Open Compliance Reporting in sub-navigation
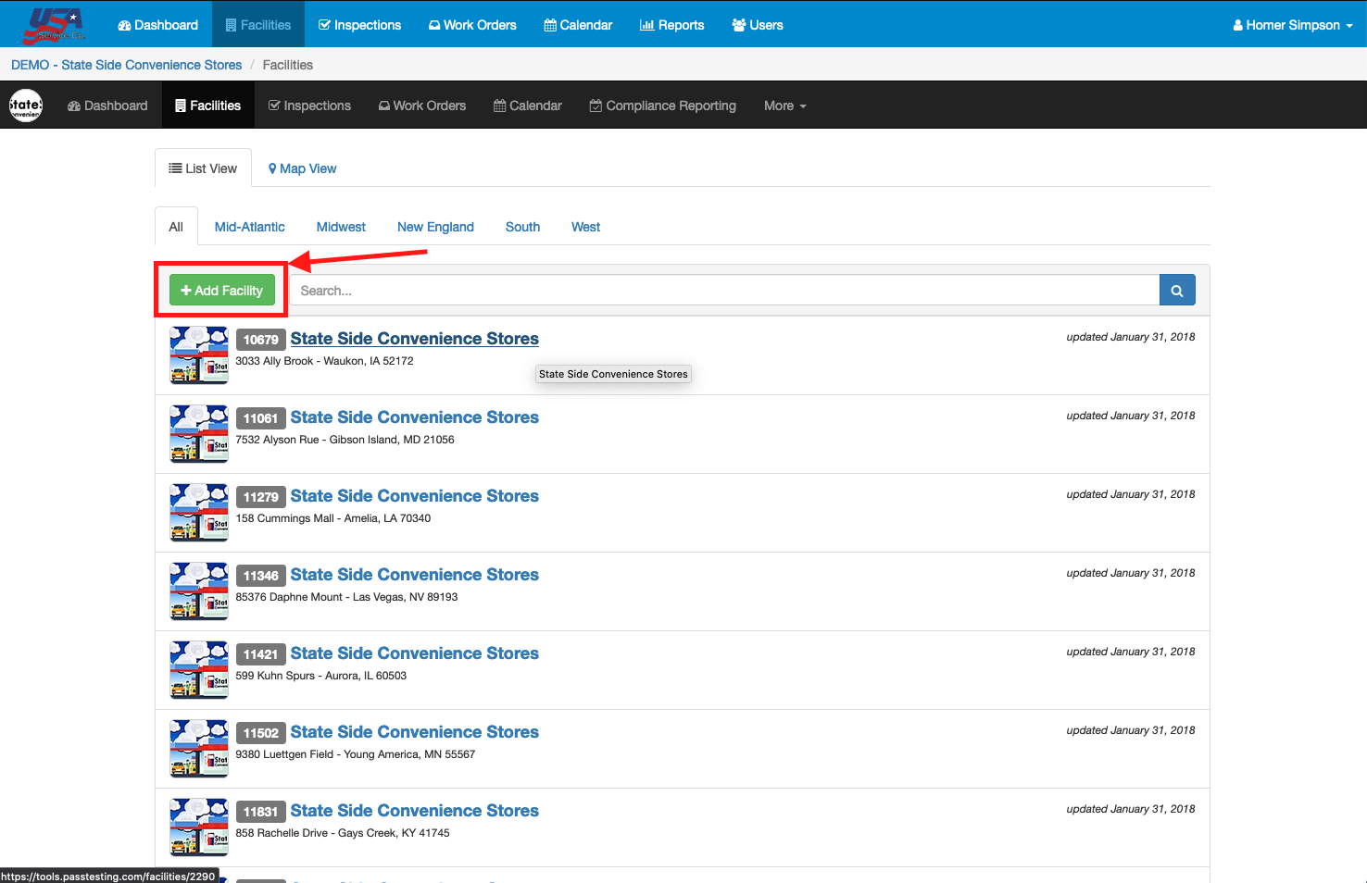 coord(663,106)
